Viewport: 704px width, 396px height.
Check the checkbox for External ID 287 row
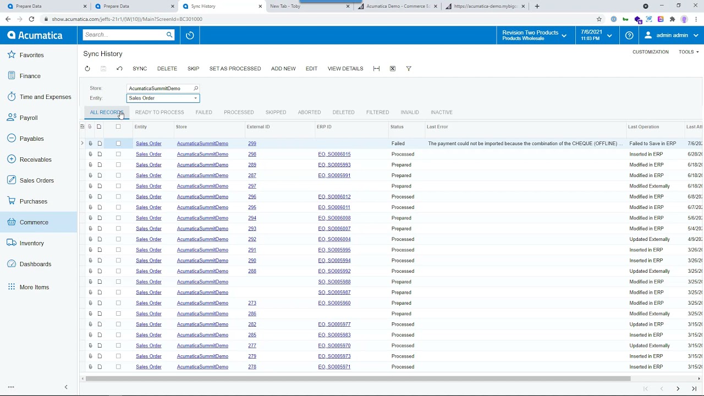click(118, 175)
